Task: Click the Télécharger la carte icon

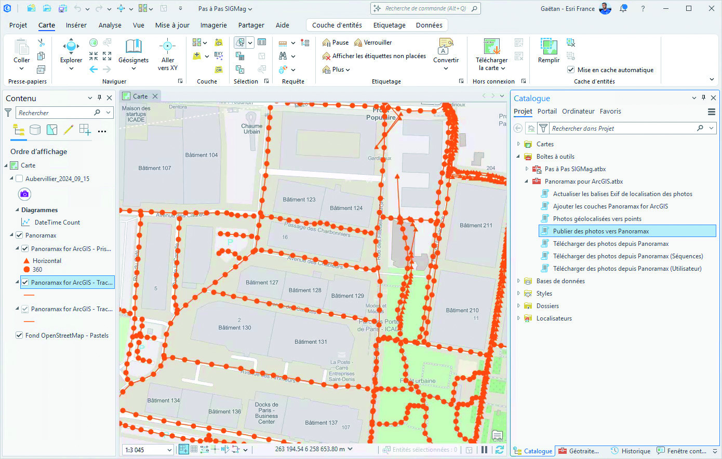Action: (x=491, y=46)
